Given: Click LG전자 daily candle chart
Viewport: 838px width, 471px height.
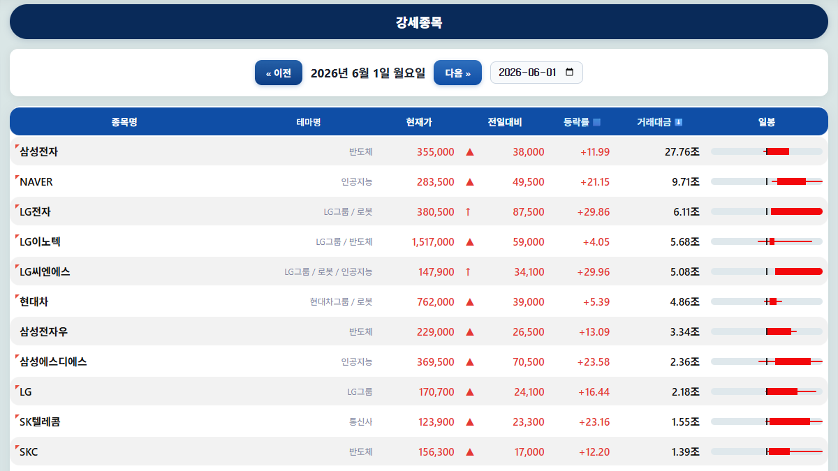Looking at the screenshot, I should click(767, 211).
